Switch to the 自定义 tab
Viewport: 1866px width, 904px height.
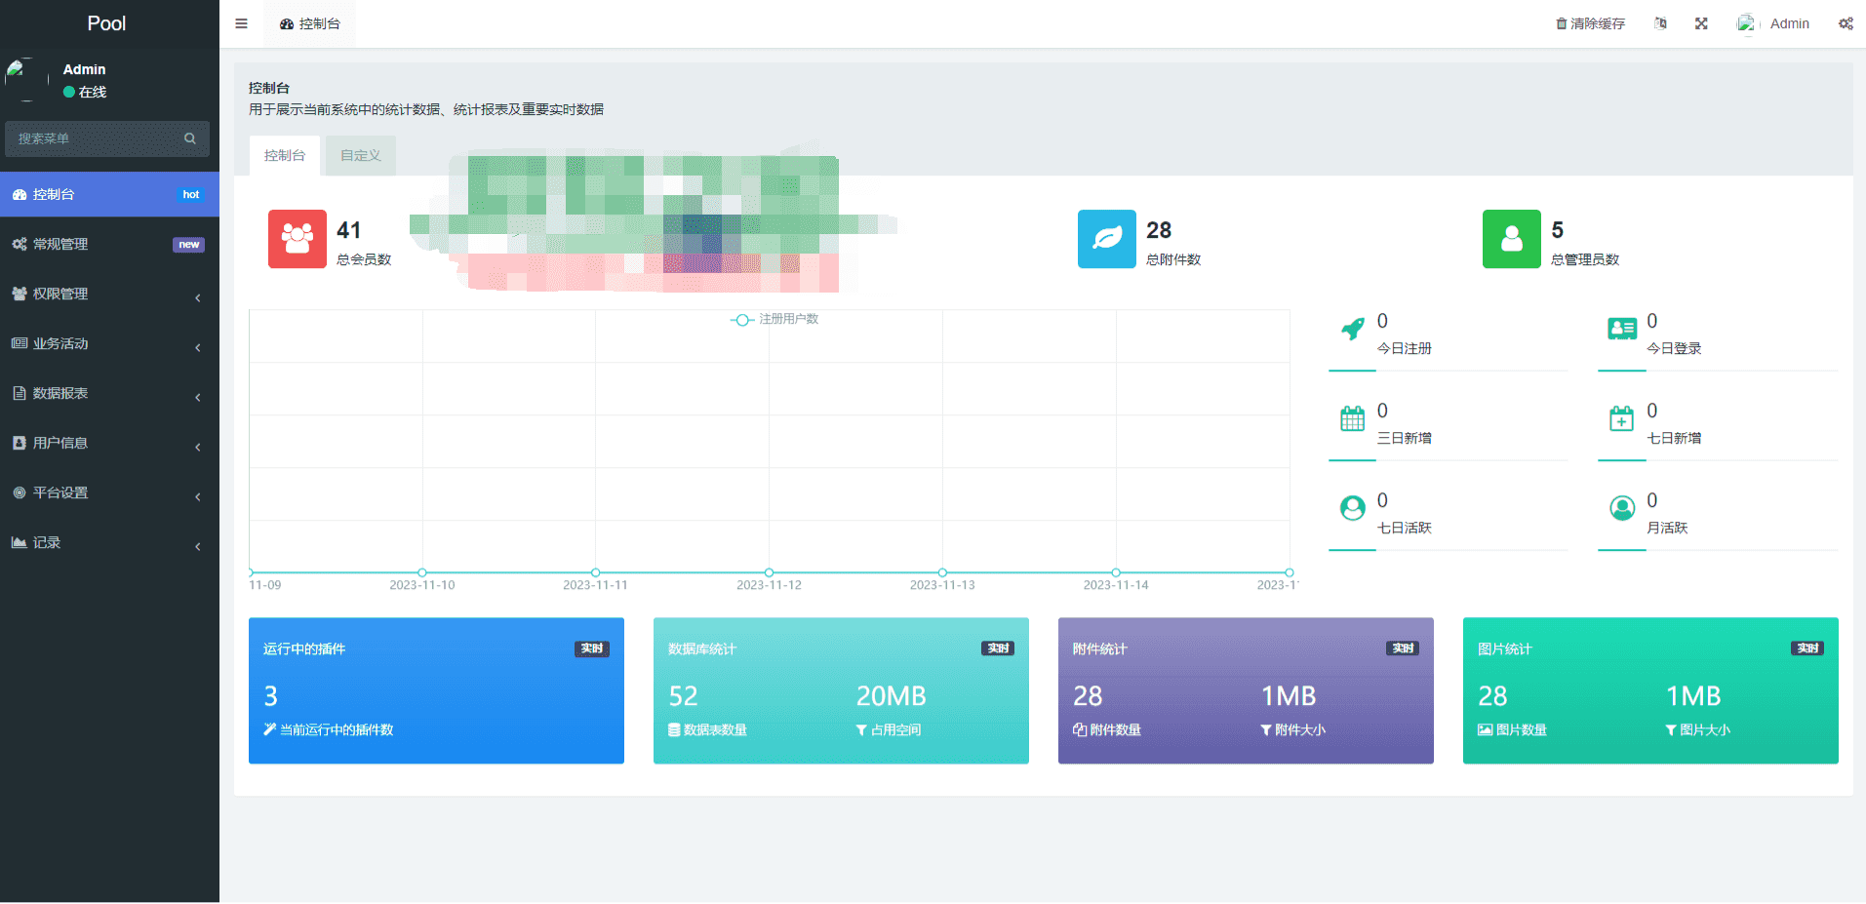point(361,155)
